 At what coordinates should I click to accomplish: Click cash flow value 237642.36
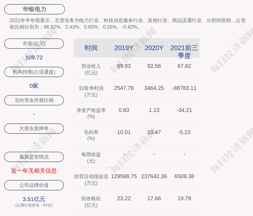(x=154, y=176)
